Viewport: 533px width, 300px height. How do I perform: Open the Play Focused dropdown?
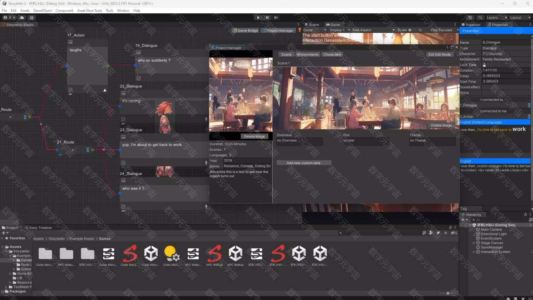coord(444,30)
